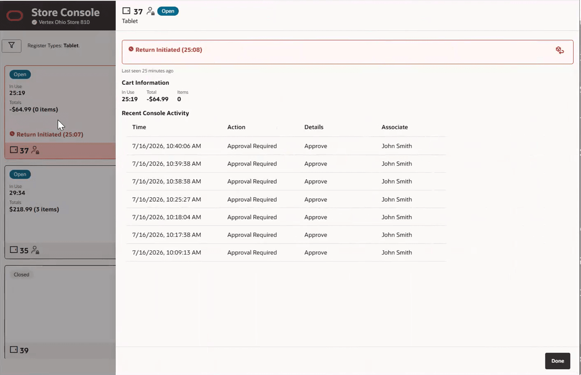Click the locked user icon in detail header
581x375 pixels.
(151, 11)
